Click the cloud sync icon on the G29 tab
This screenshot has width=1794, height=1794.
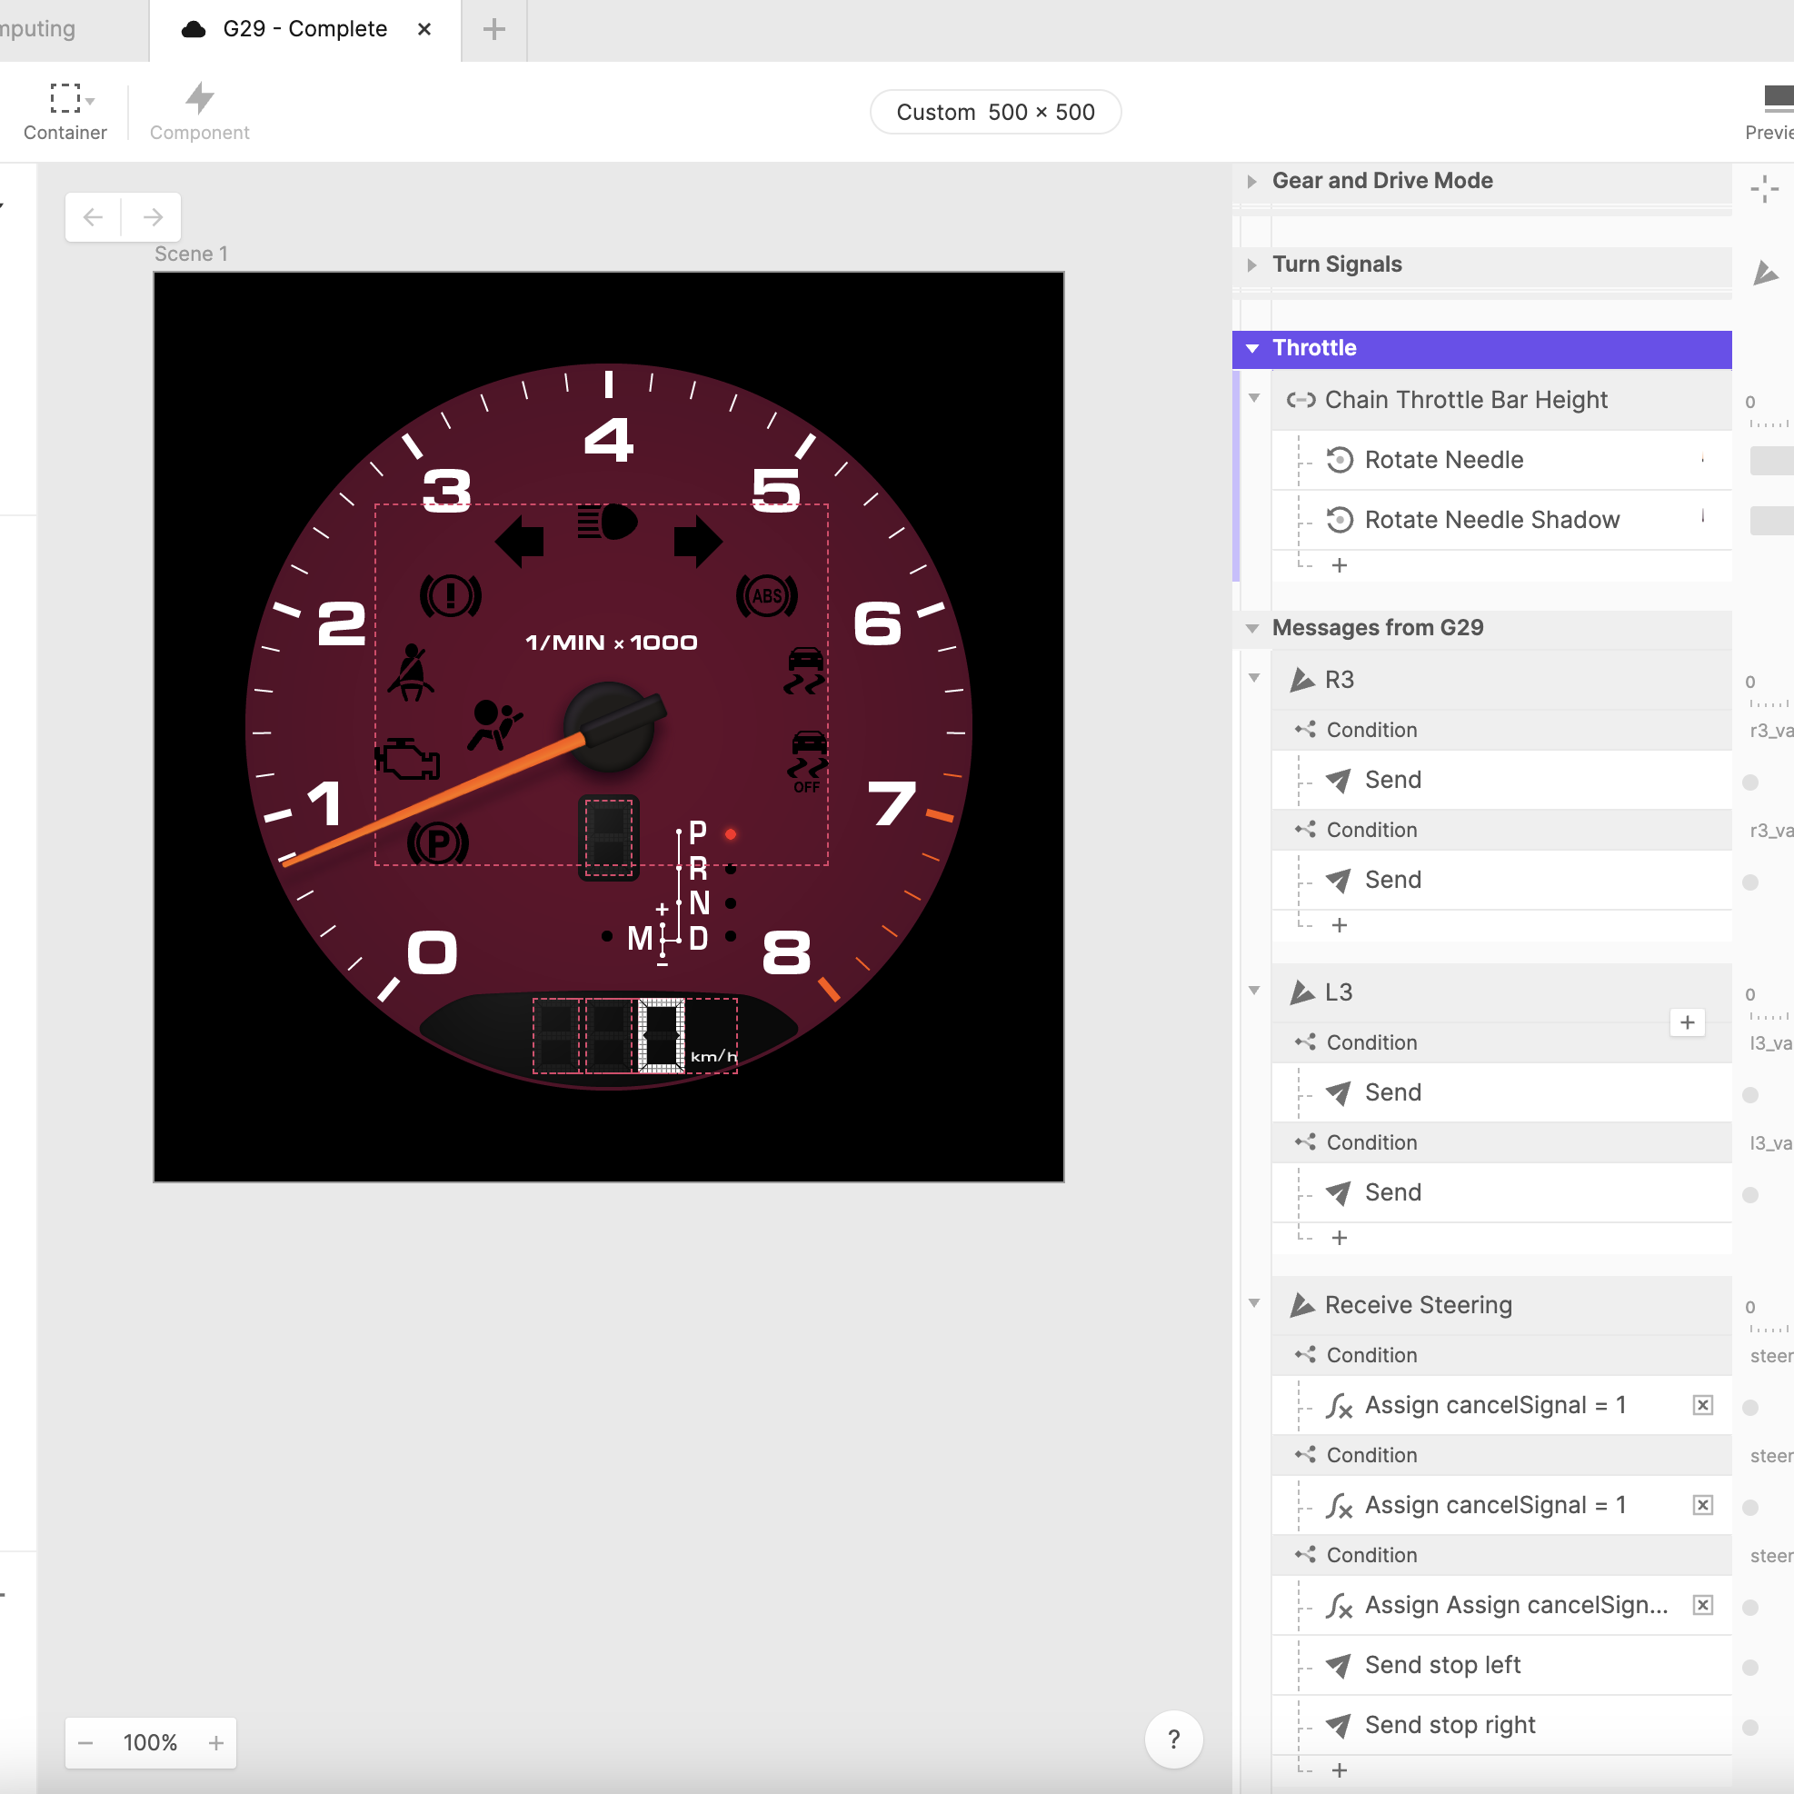[193, 29]
